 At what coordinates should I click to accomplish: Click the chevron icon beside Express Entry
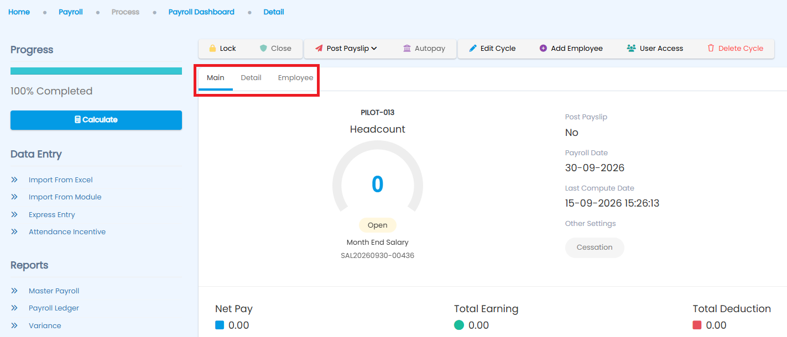coord(14,215)
